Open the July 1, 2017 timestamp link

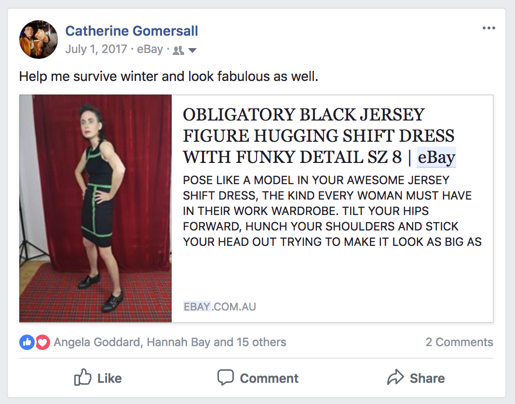tap(96, 49)
